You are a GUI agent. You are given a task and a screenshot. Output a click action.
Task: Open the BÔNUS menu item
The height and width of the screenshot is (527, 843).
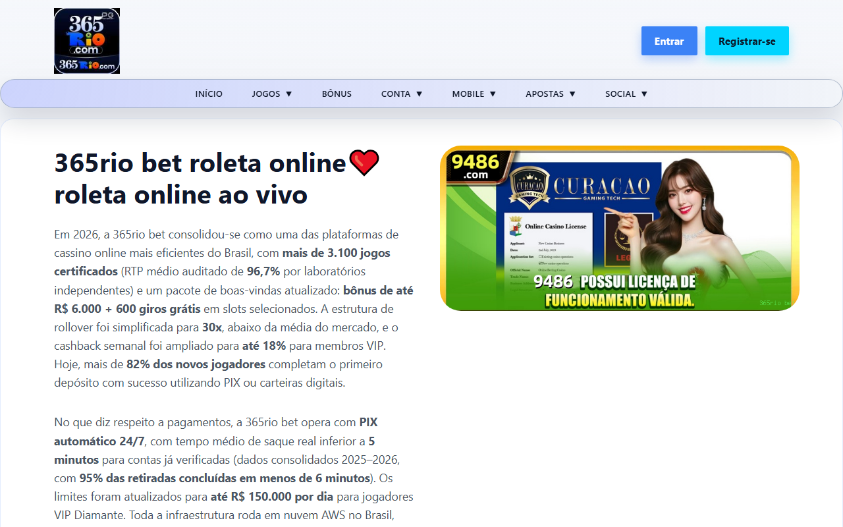(x=337, y=94)
